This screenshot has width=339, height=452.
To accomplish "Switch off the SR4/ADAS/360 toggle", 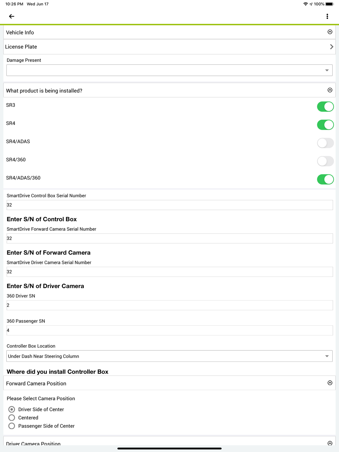I will (x=325, y=179).
